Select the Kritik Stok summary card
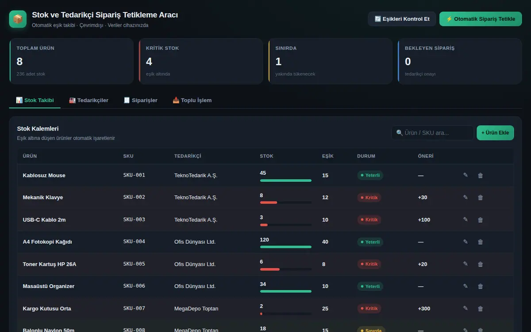The width and height of the screenshot is (531, 332). coord(201,61)
